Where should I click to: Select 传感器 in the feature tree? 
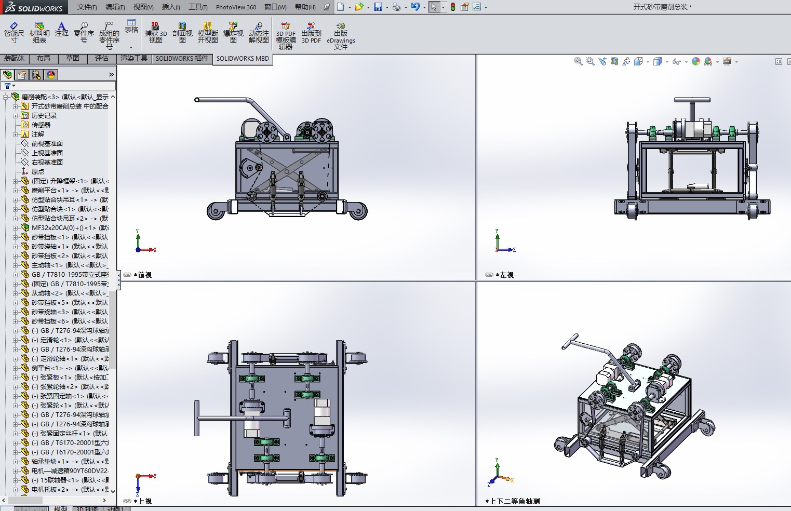(41, 125)
